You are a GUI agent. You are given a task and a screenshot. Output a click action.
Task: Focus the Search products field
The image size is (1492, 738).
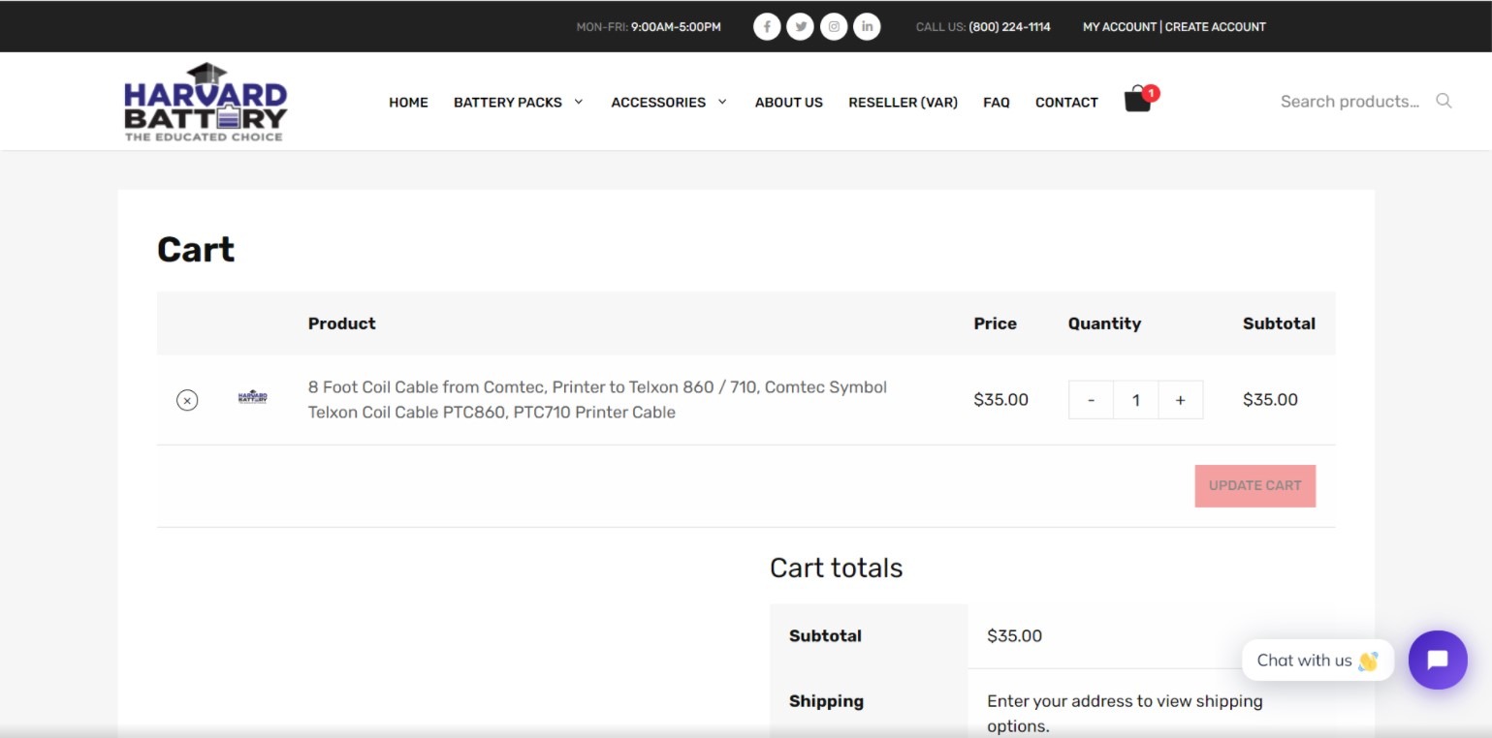(1349, 101)
